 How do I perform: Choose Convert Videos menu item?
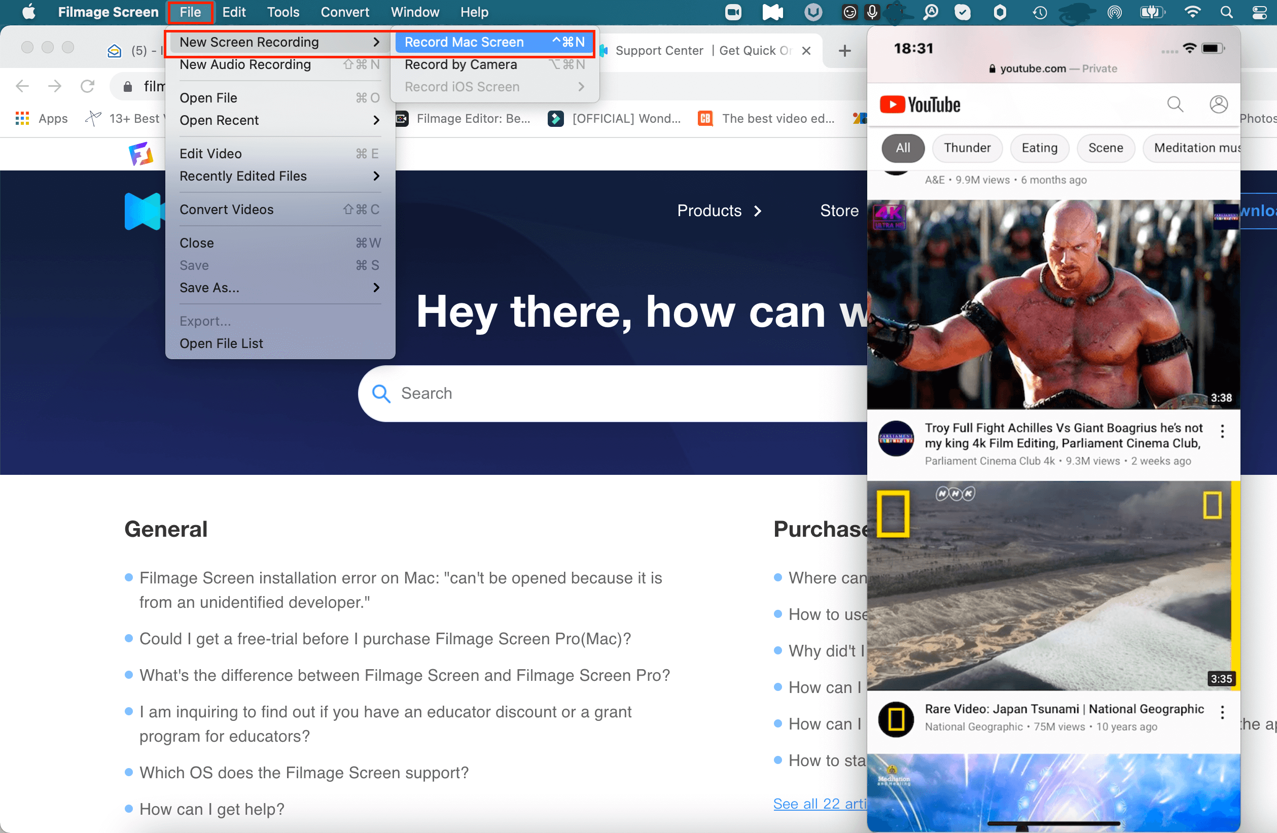pyautogui.click(x=279, y=210)
